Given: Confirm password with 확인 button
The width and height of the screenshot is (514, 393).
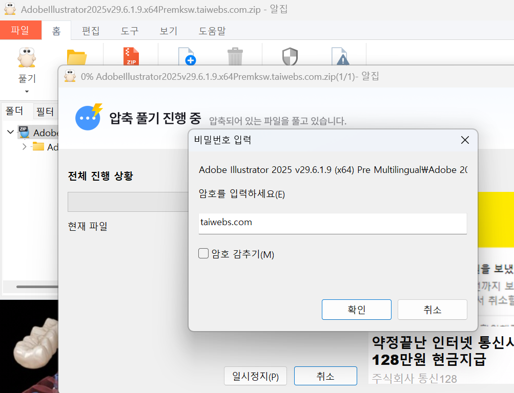Looking at the screenshot, I should [x=357, y=310].
